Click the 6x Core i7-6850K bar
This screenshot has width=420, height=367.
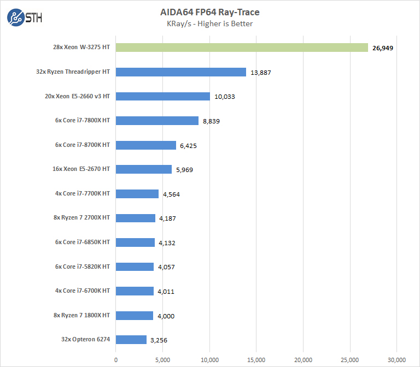[x=135, y=242]
